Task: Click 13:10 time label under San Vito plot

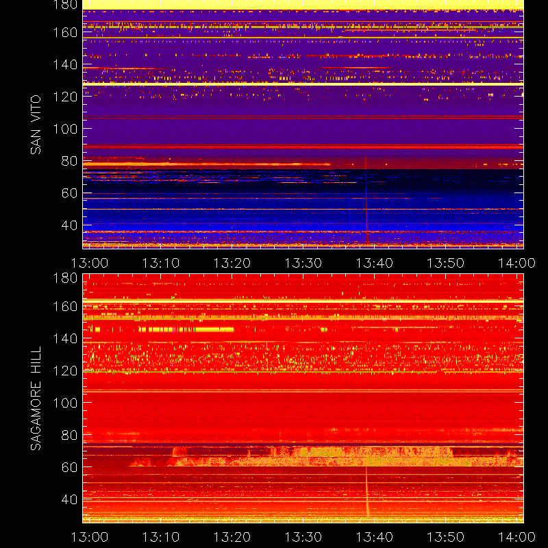Action: 161,263
